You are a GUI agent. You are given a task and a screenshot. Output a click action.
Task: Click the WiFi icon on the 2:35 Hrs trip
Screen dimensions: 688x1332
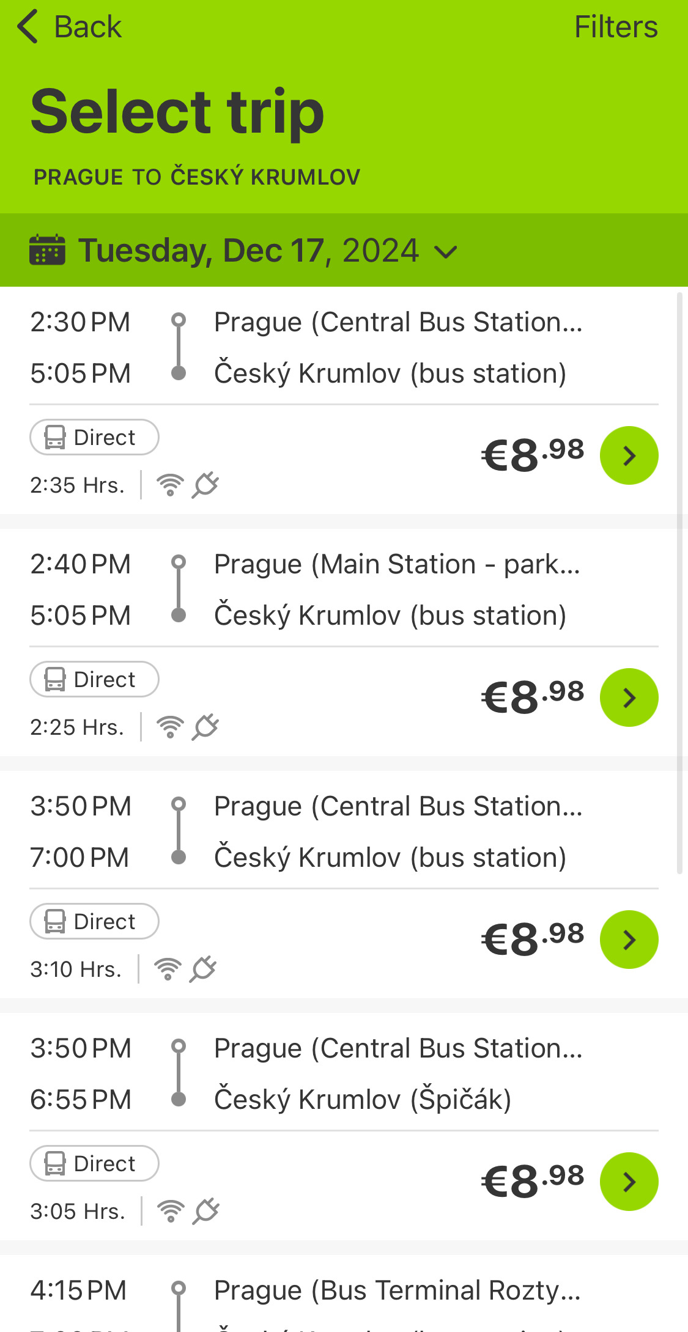point(170,485)
